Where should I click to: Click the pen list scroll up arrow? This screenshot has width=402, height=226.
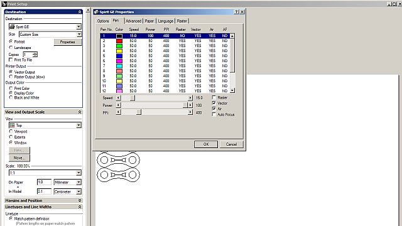(x=232, y=36)
